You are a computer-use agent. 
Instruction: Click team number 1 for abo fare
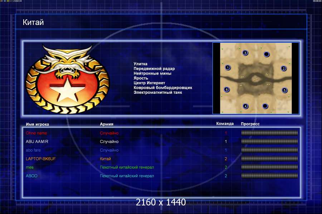click(226, 150)
